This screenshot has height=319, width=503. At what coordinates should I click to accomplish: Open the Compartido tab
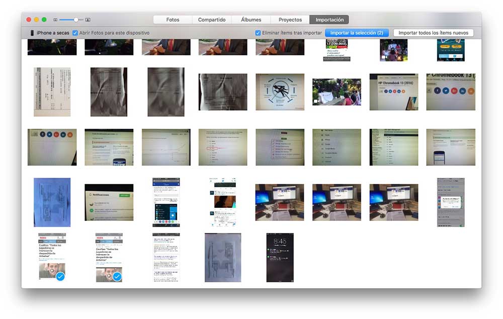tap(212, 20)
